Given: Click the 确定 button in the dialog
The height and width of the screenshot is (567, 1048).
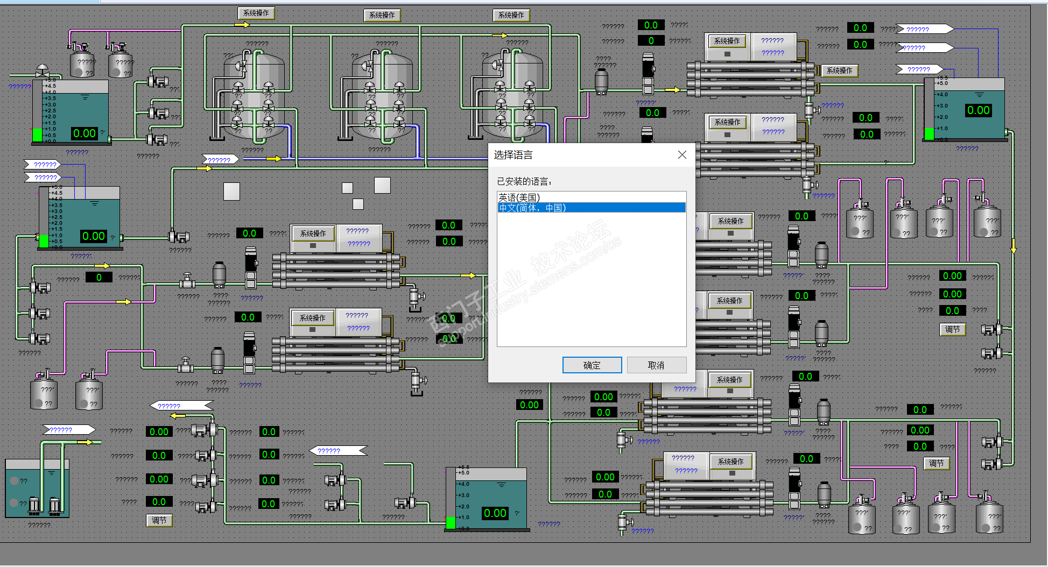Looking at the screenshot, I should [592, 365].
